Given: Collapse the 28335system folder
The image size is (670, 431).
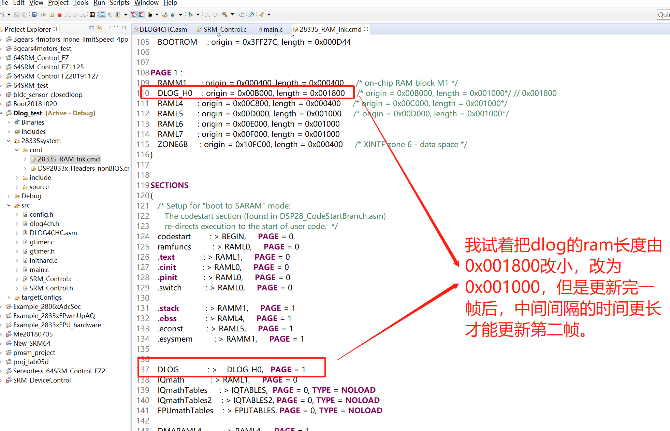Looking at the screenshot, I should tap(9, 141).
